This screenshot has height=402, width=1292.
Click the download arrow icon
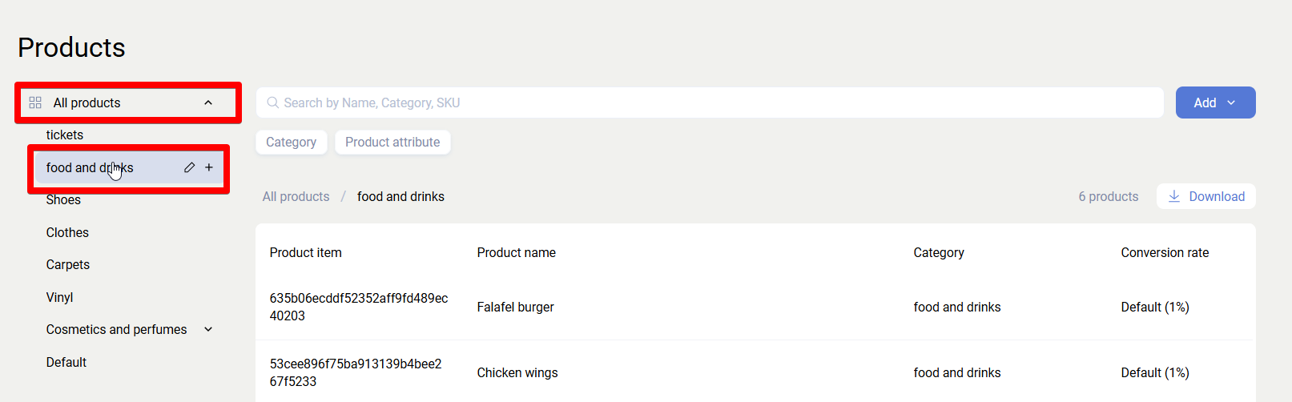point(1174,196)
